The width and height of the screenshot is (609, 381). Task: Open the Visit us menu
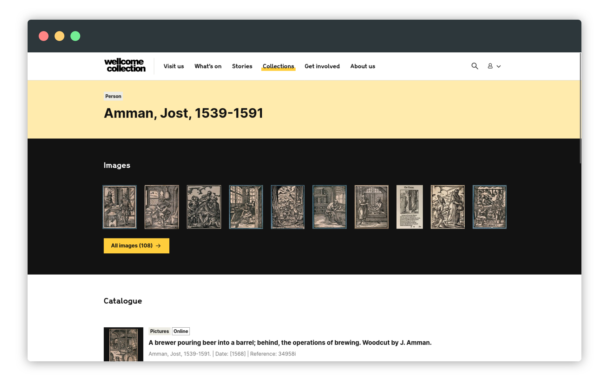pos(174,66)
